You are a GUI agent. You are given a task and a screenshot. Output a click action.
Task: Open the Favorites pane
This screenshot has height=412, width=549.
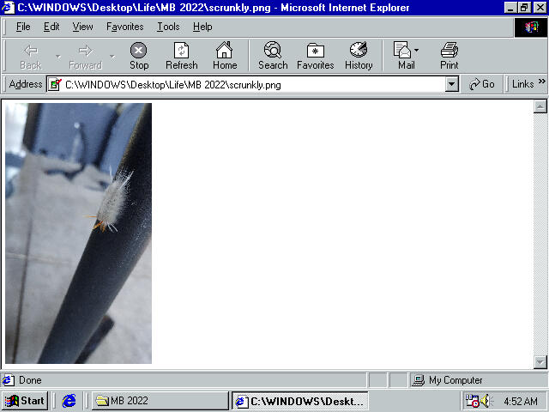pos(315,56)
